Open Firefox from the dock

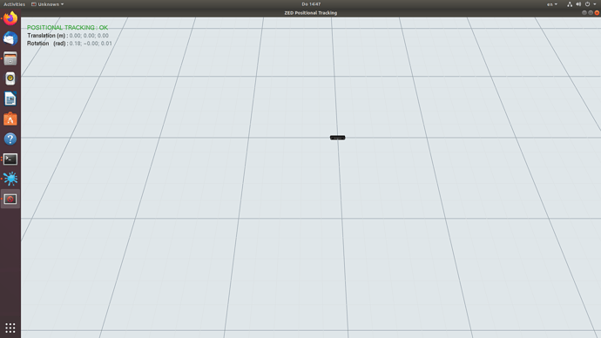[10, 18]
